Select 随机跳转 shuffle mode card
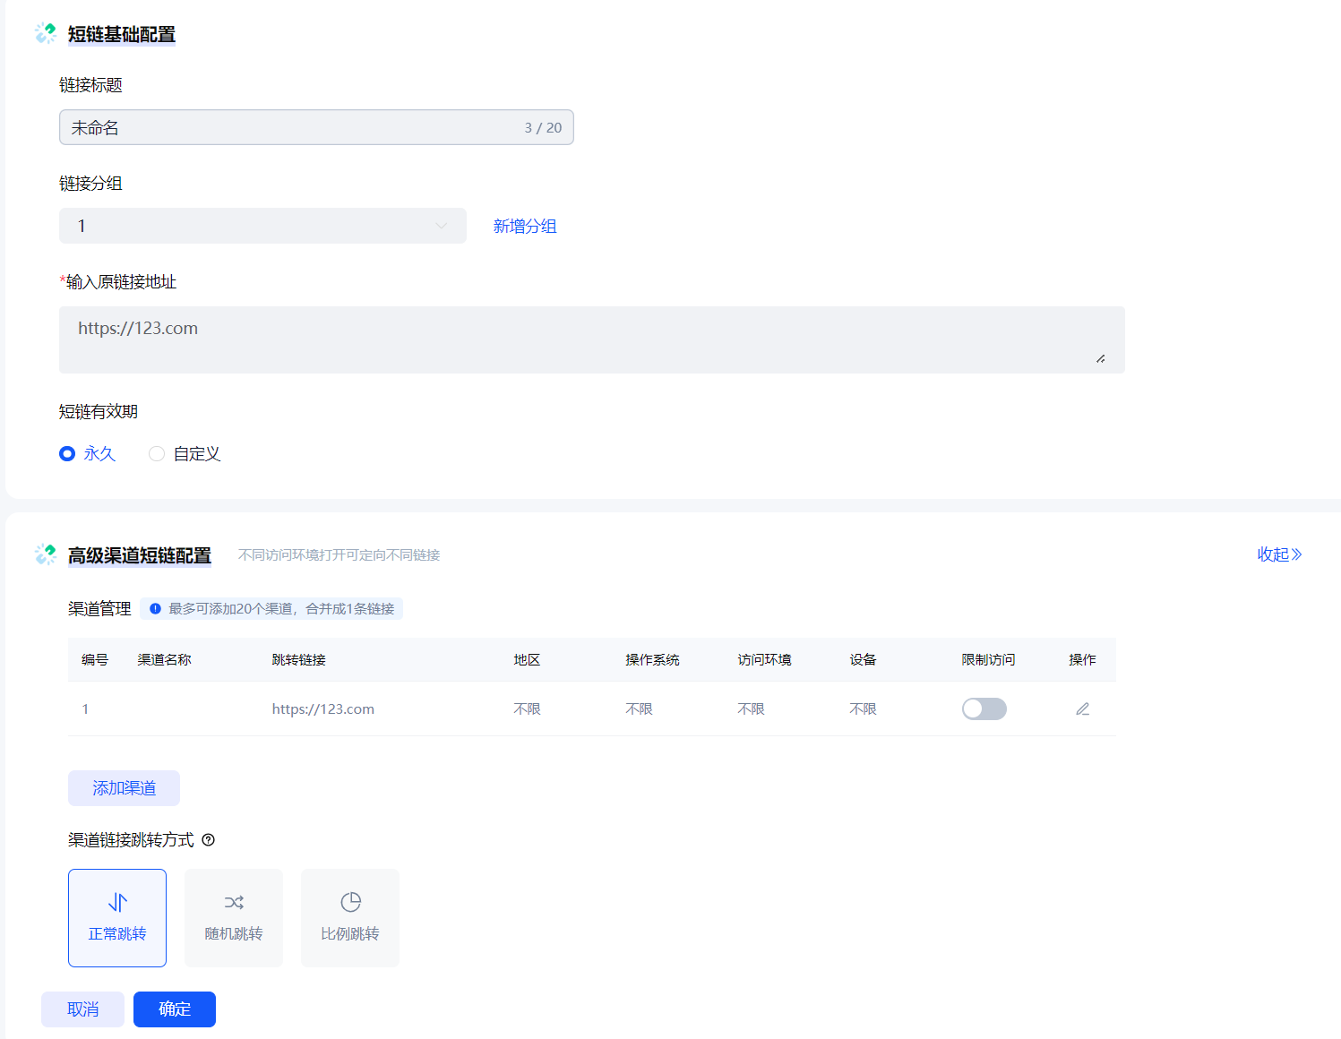1341x1039 pixels. [234, 917]
